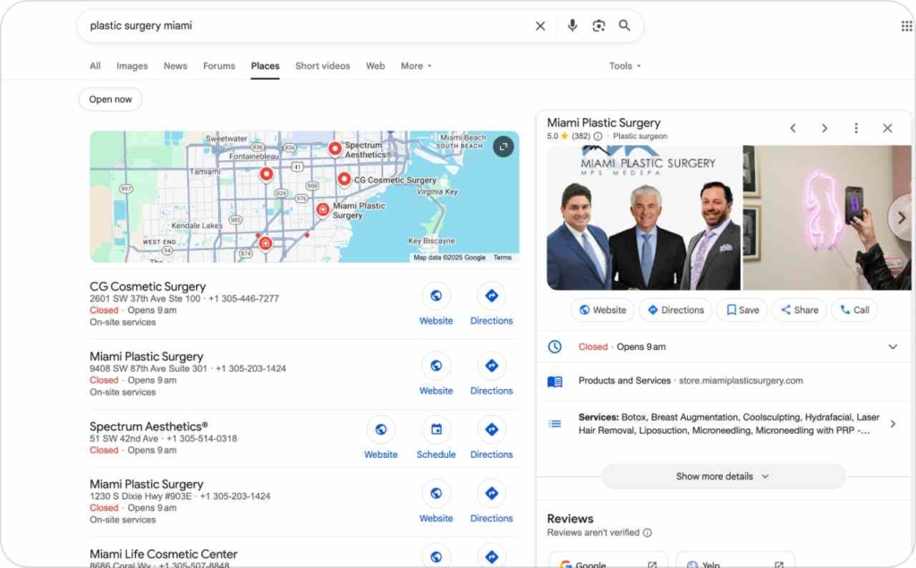Viewport: 916px width, 568px height.
Task: Click the neon sign photo thumbnail
Action: coord(827,217)
